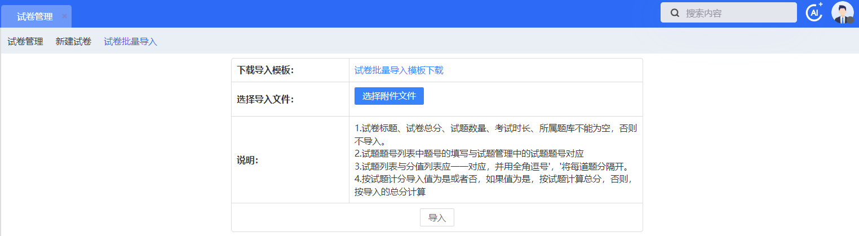Go to 新建试卷 page
859x236 pixels.
73,41
